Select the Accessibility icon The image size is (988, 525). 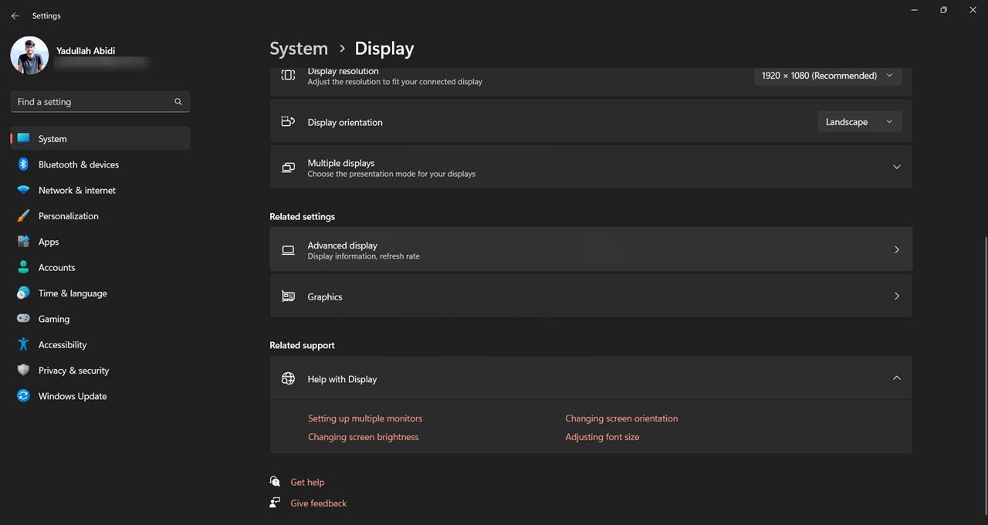(x=23, y=344)
